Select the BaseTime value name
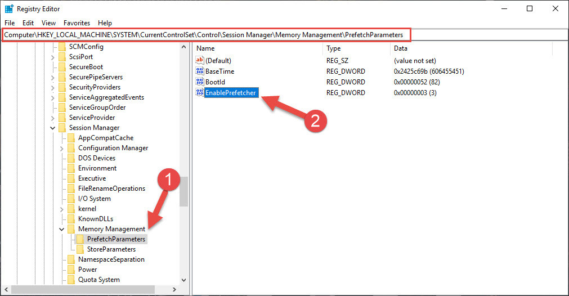 [219, 71]
